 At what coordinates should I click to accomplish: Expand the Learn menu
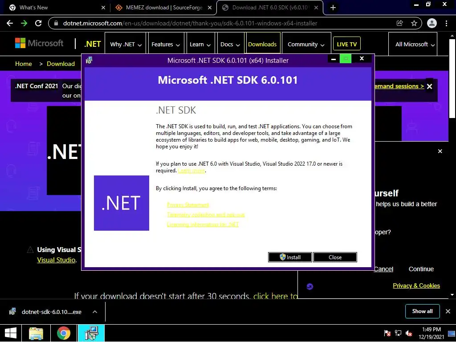click(x=200, y=45)
